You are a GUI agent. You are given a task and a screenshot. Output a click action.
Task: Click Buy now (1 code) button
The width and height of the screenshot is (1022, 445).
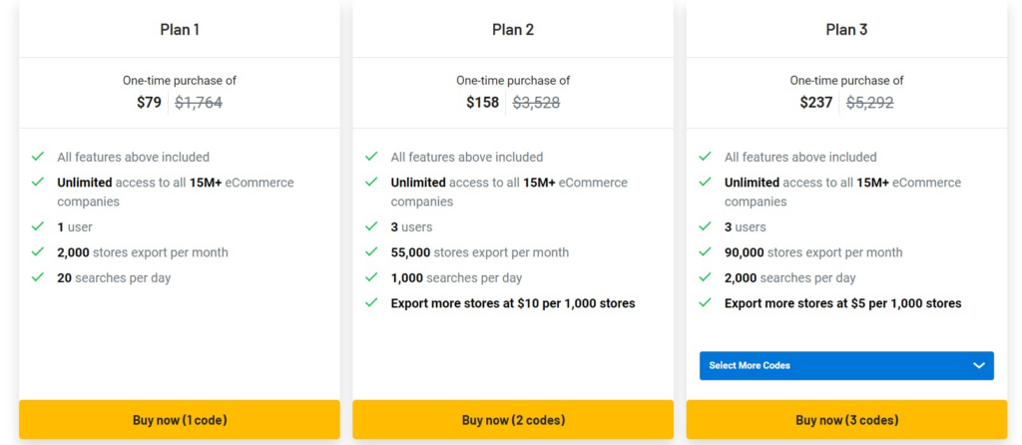[x=180, y=420]
